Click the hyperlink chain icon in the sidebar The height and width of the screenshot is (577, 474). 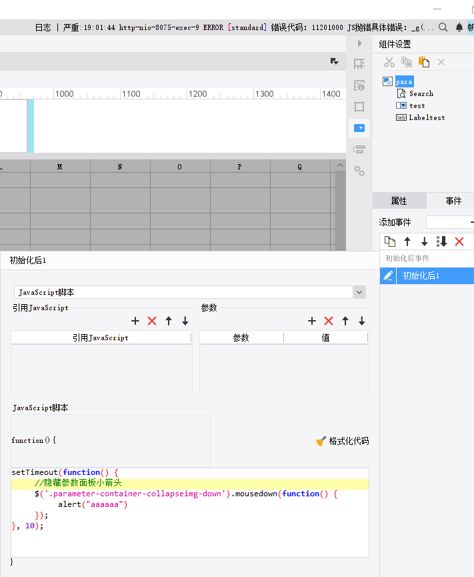point(359,171)
